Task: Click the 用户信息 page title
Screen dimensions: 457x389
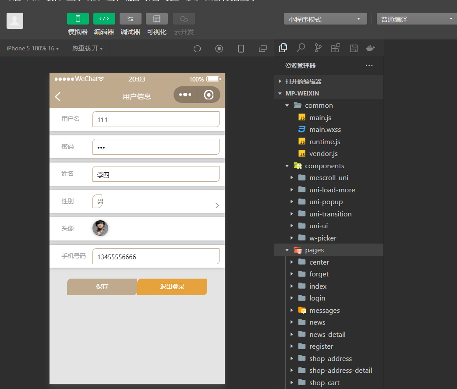Action: [x=137, y=96]
